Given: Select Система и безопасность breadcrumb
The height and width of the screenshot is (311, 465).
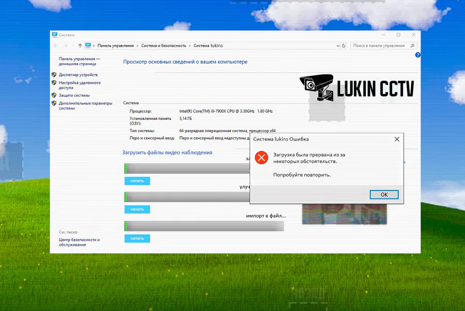Looking at the screenshot, I should 164,45.
